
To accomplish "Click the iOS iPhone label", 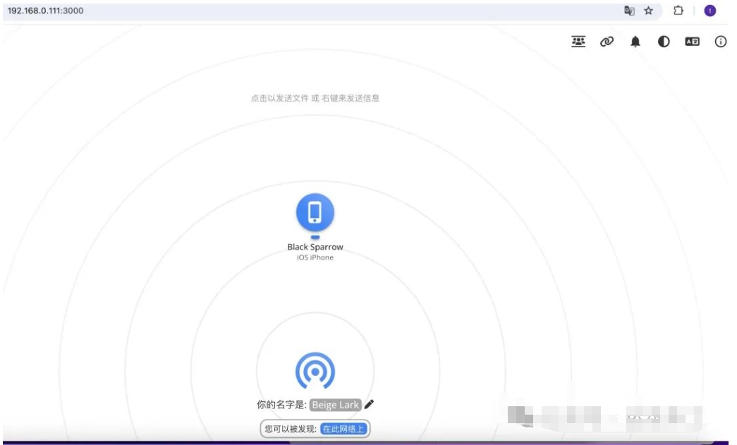I will [x=315, y=257].
